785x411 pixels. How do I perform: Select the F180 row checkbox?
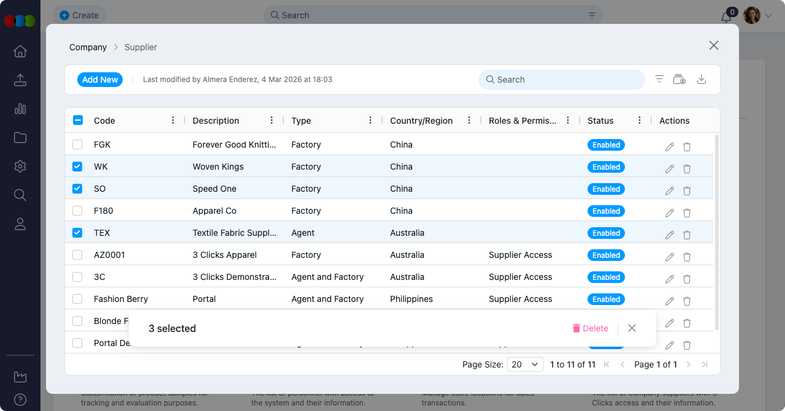tap(77, 211)
